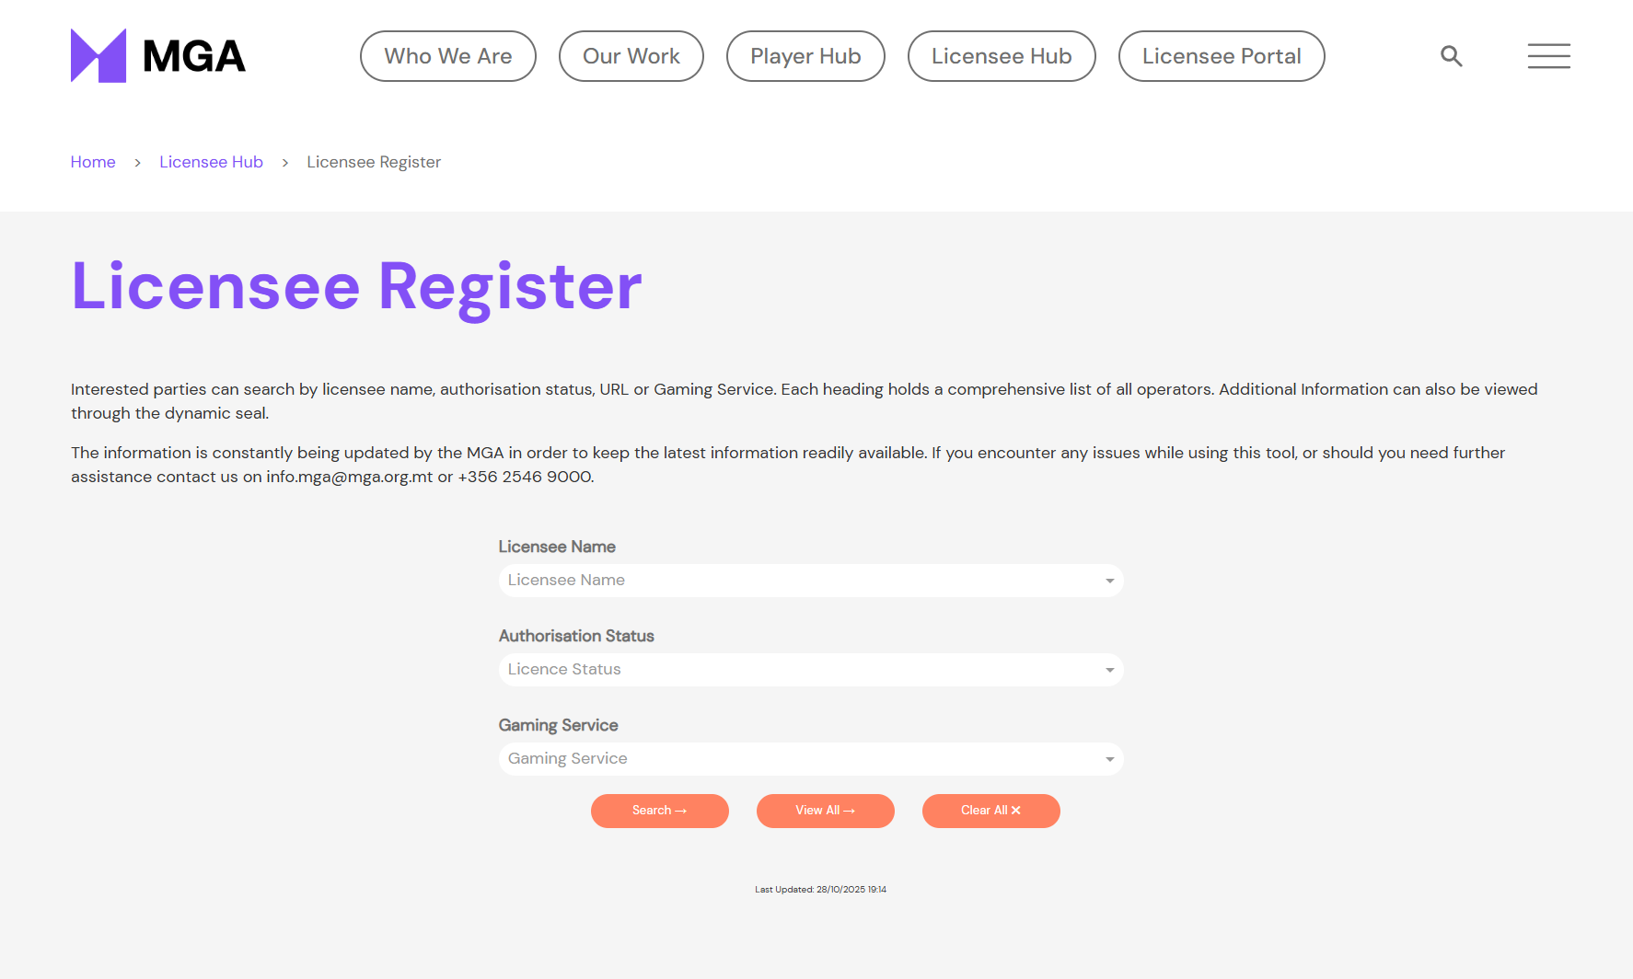Expand the Licensee Name dropdown
This screenshot has width=1633, height=979.
[810, 581]
